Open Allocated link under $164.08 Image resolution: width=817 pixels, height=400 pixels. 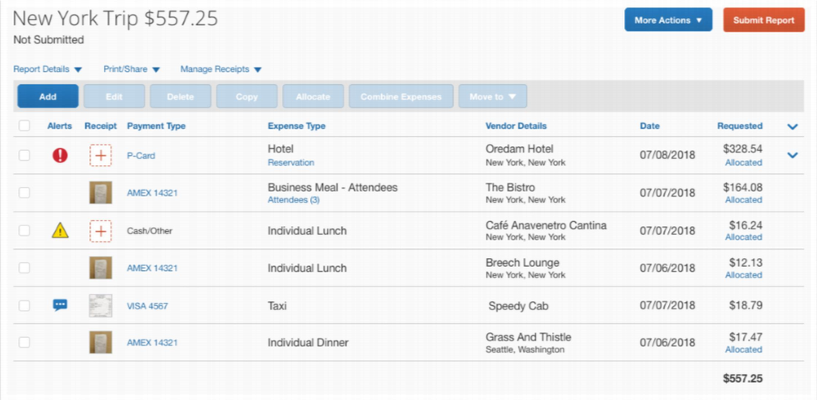tap(743, 200)
